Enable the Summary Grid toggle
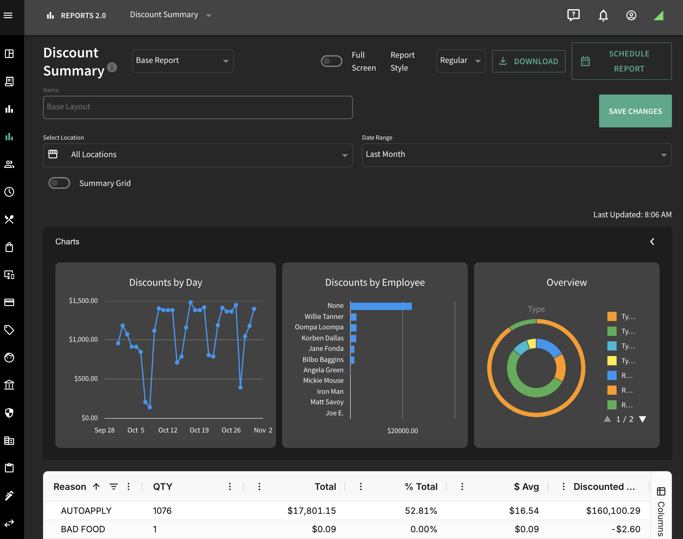The image size is (683, 539). click(x=59, y=183)
